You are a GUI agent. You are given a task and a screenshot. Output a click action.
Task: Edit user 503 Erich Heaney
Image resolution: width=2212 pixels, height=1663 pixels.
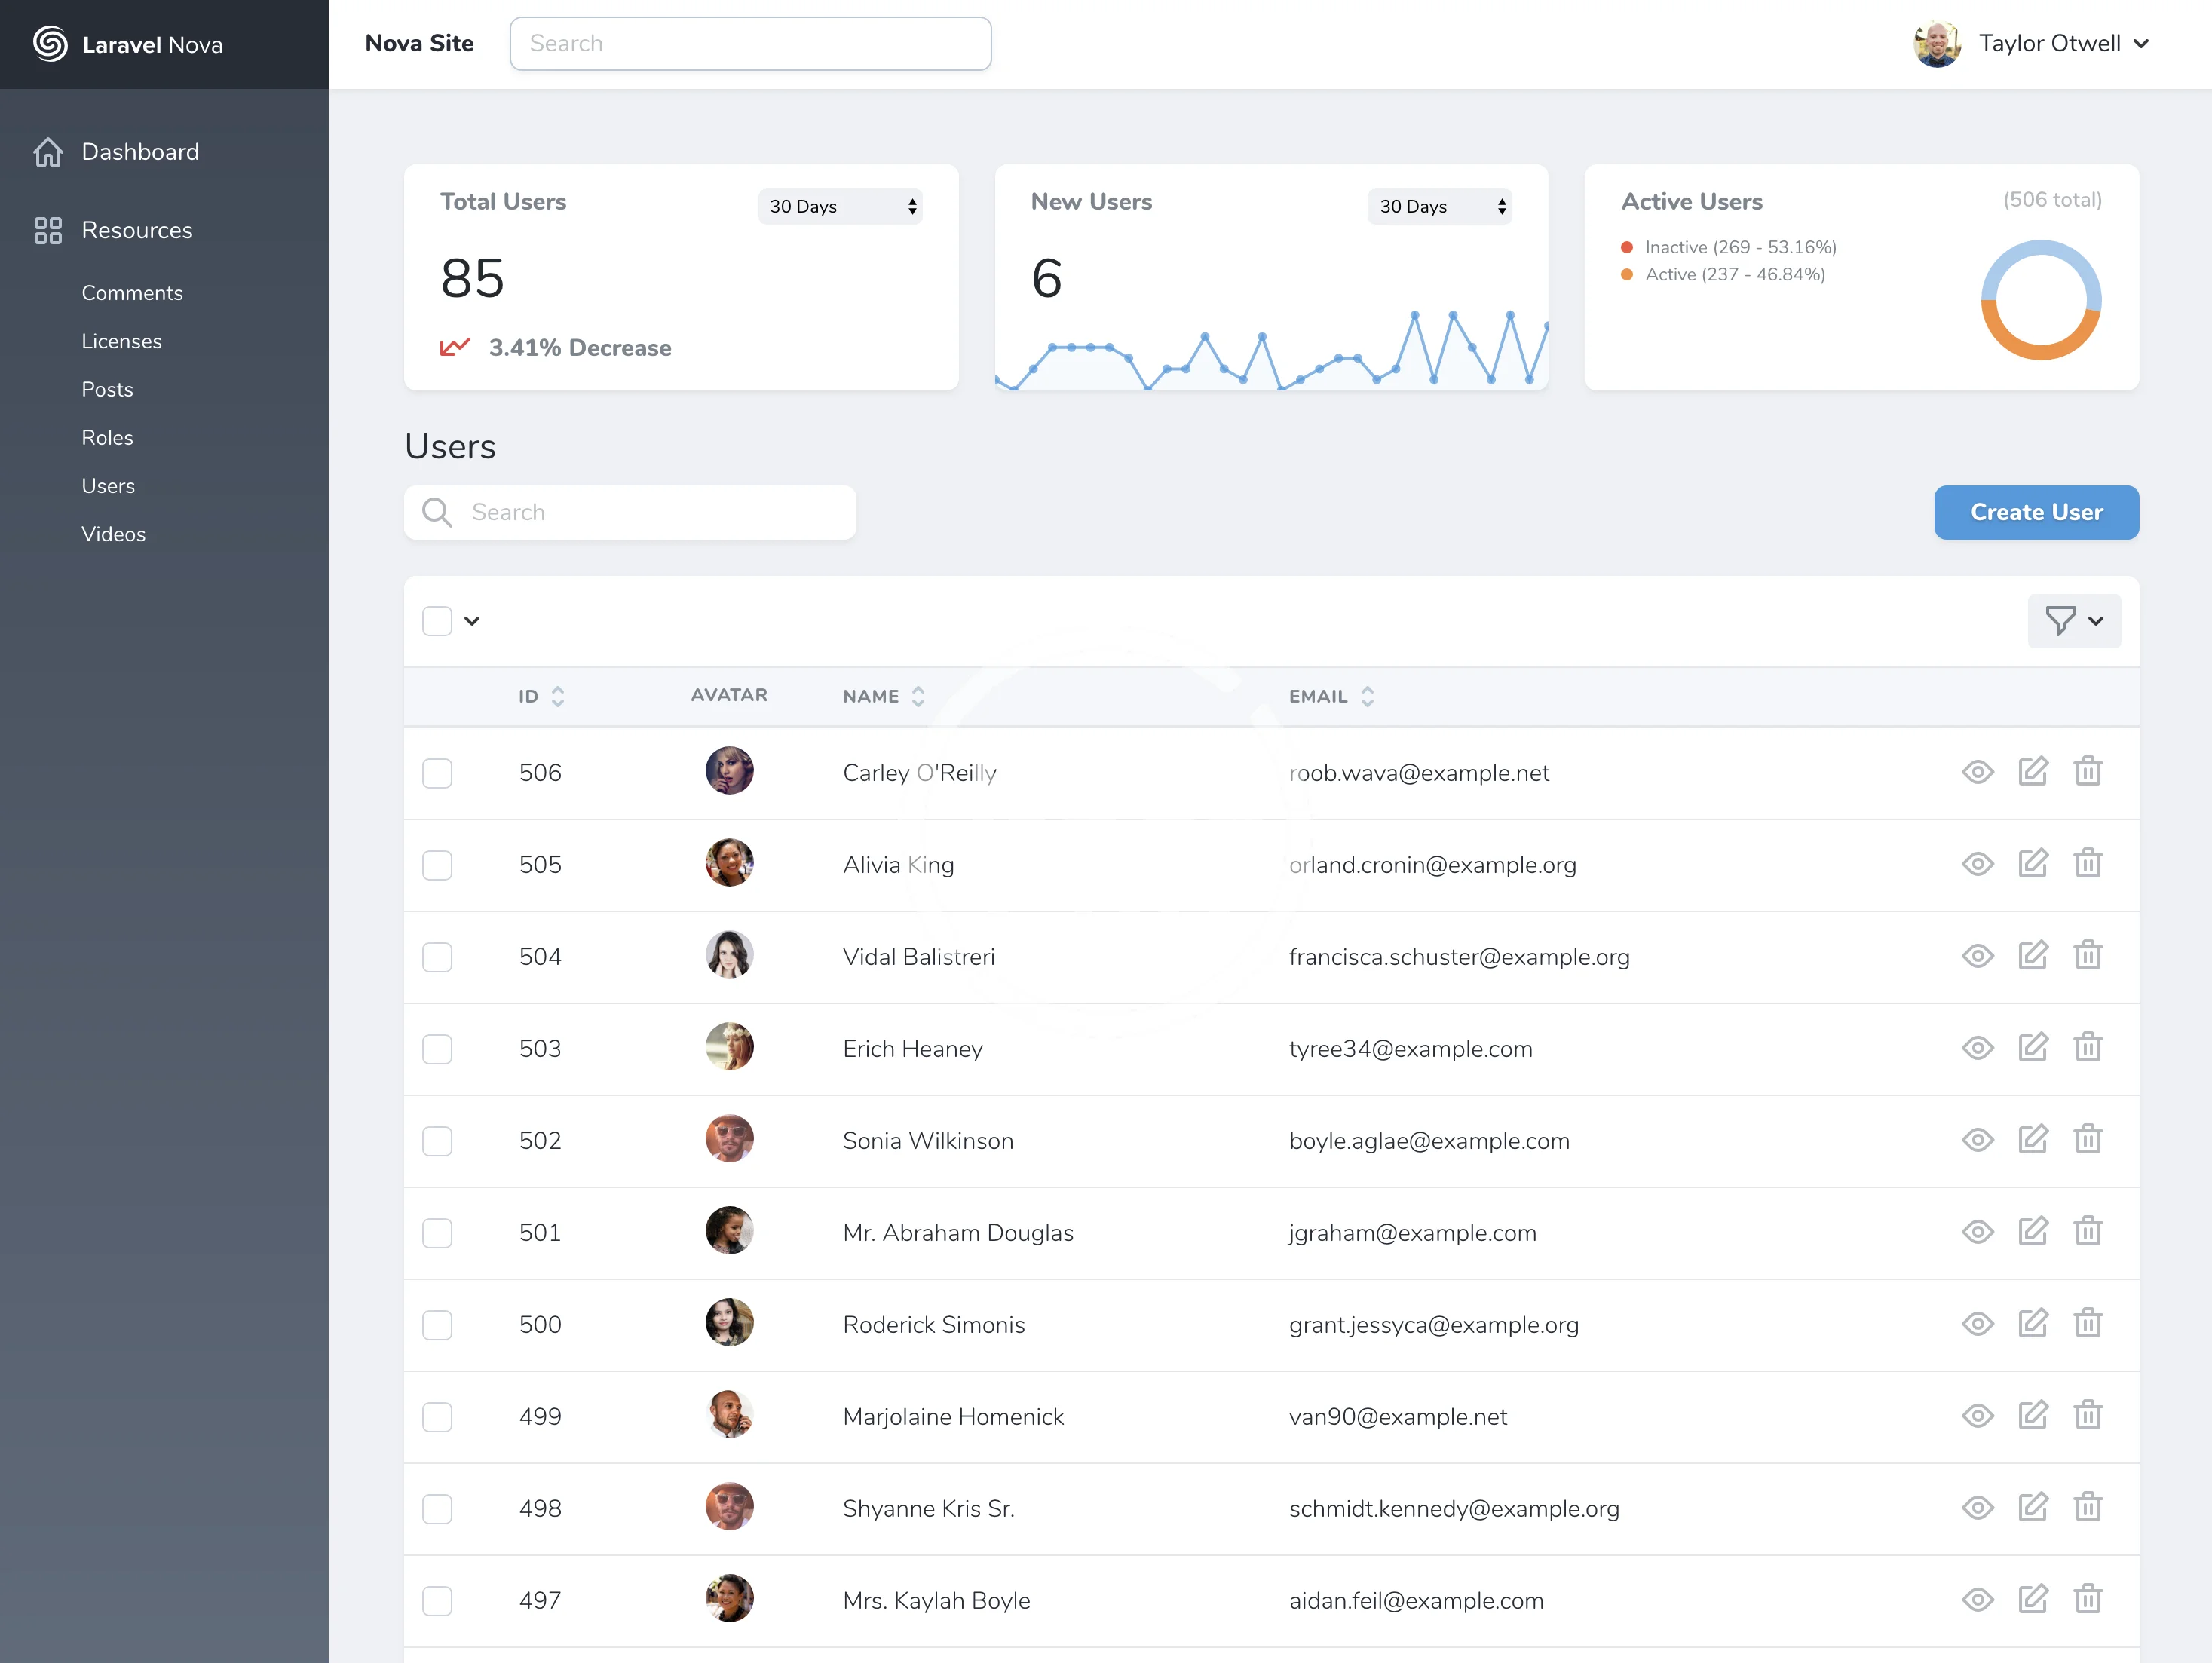click(2033, 1047)
